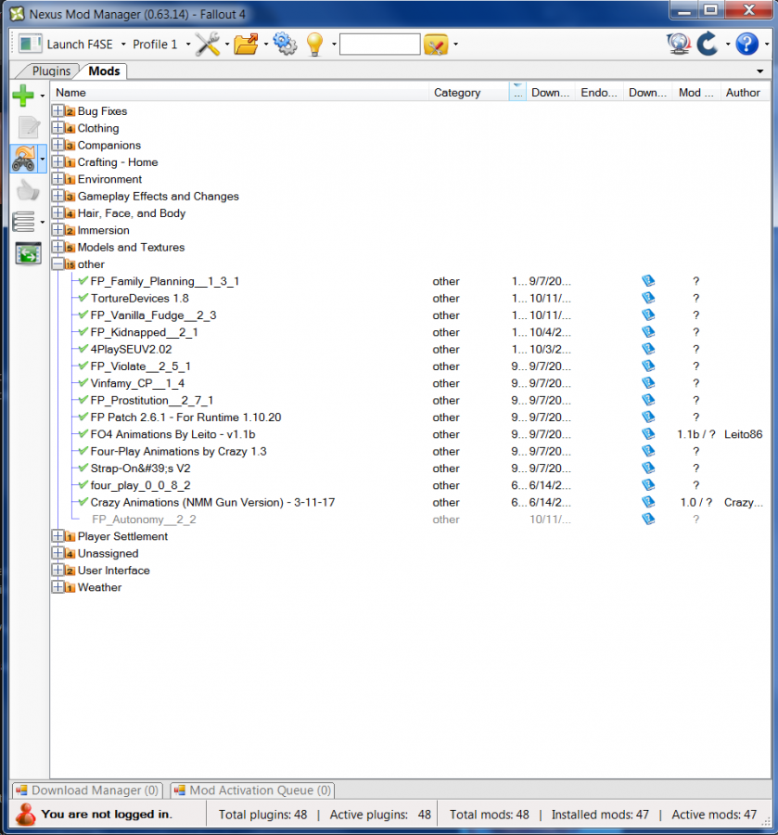Click the green arrows export icon in sidebar
Viewport: 778px width, 835px height.
(x=28, y=253)
